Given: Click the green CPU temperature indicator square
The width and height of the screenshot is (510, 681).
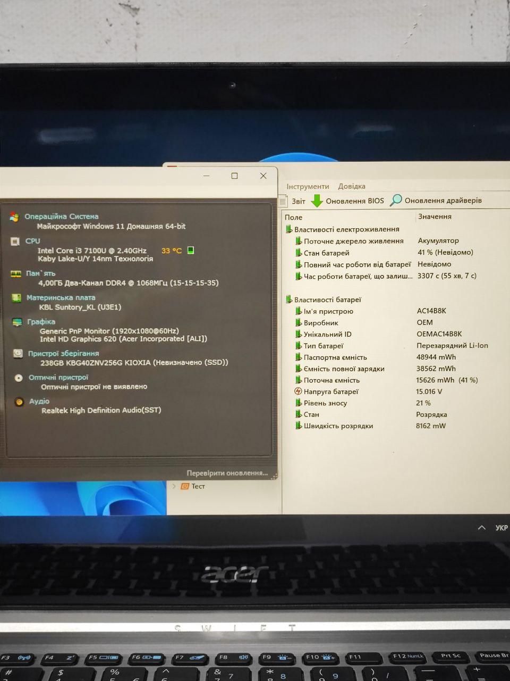Looking at the screenshot, I should tap(191, 250).
